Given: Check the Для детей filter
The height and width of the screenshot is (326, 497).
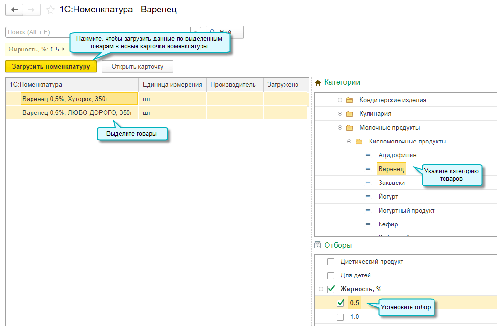Looking at the screenshot, I should 330,275.
